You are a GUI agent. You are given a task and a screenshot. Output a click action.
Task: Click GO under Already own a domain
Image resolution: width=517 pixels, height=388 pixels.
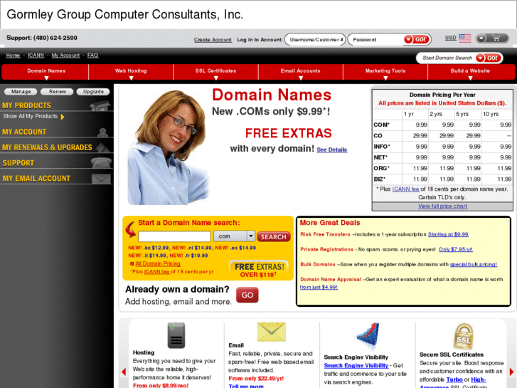(x=247, y=295)
